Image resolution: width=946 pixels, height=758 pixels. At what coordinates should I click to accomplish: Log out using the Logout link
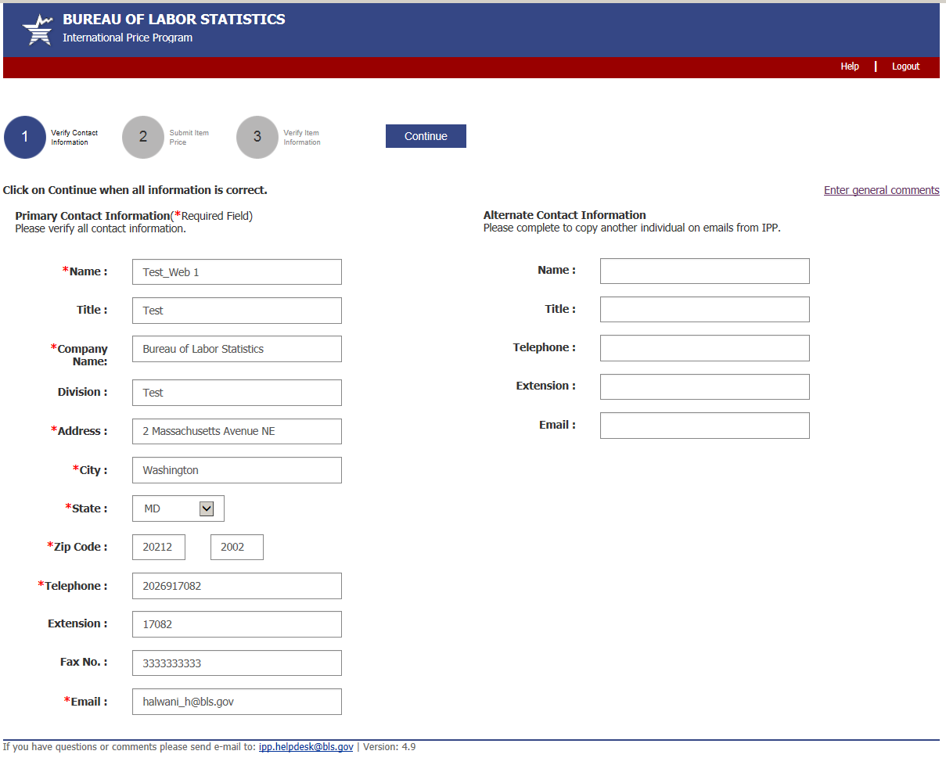[x=905, y=66]
